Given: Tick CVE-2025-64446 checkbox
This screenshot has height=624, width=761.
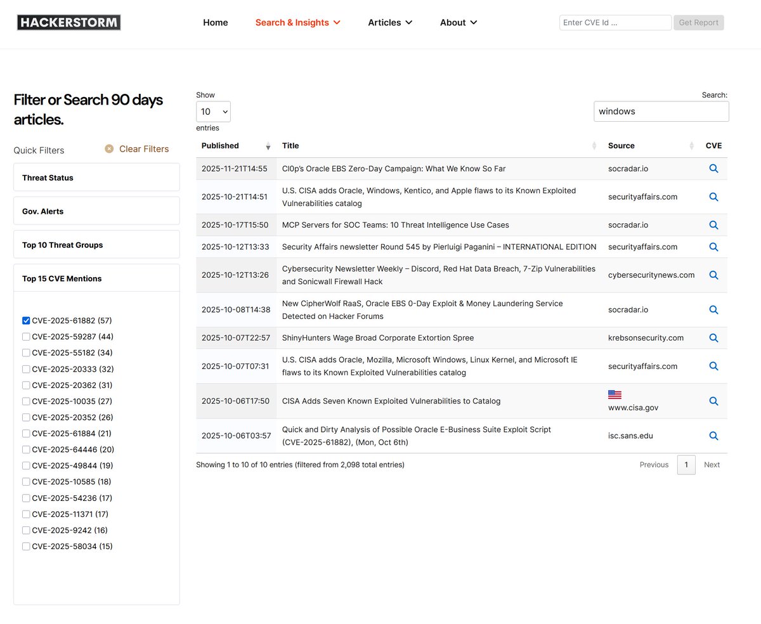Looking at the screenshot, I should (26, 450).
